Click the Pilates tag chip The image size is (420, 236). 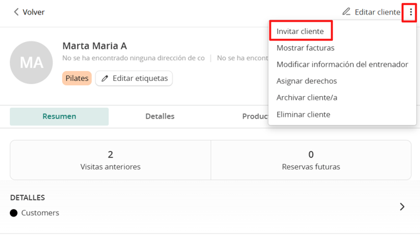point(77,78)
